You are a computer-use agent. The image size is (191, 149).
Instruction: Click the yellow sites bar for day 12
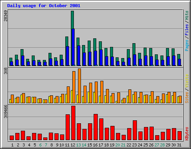pos(72,96)
